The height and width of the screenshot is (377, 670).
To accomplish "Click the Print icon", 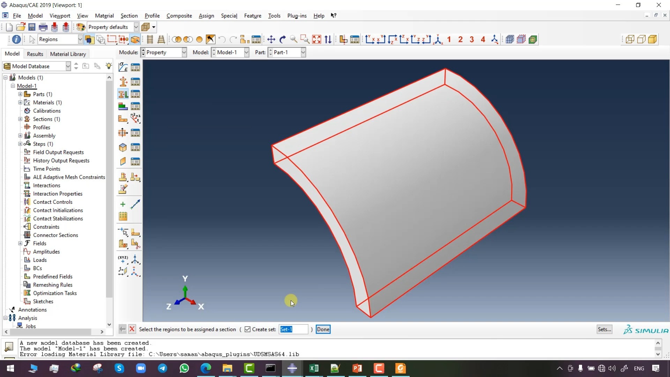I will tap(43, 27).
